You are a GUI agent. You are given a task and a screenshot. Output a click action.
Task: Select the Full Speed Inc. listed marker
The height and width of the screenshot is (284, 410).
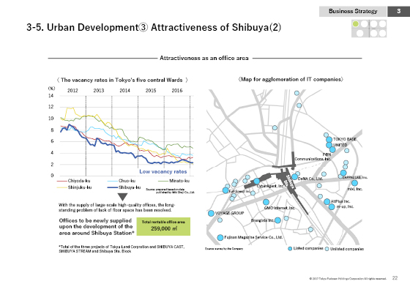(225, 190)
